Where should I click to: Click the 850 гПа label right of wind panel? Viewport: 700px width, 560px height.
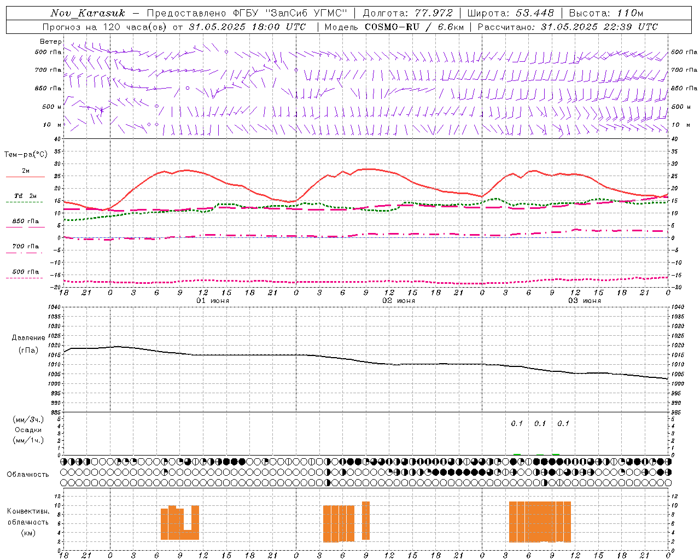tap(684, 88)
